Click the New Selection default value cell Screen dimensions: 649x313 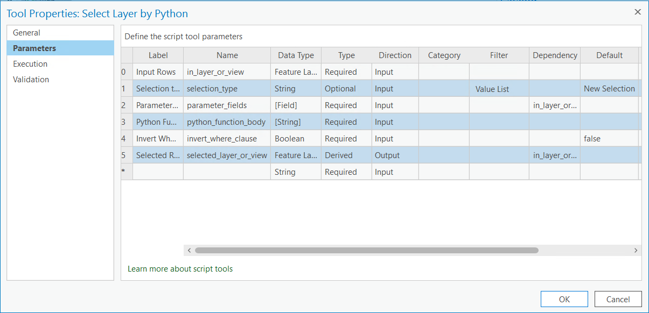(x=609, y=89)
